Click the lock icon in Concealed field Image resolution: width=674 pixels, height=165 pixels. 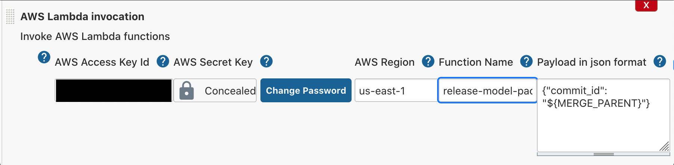186,91
